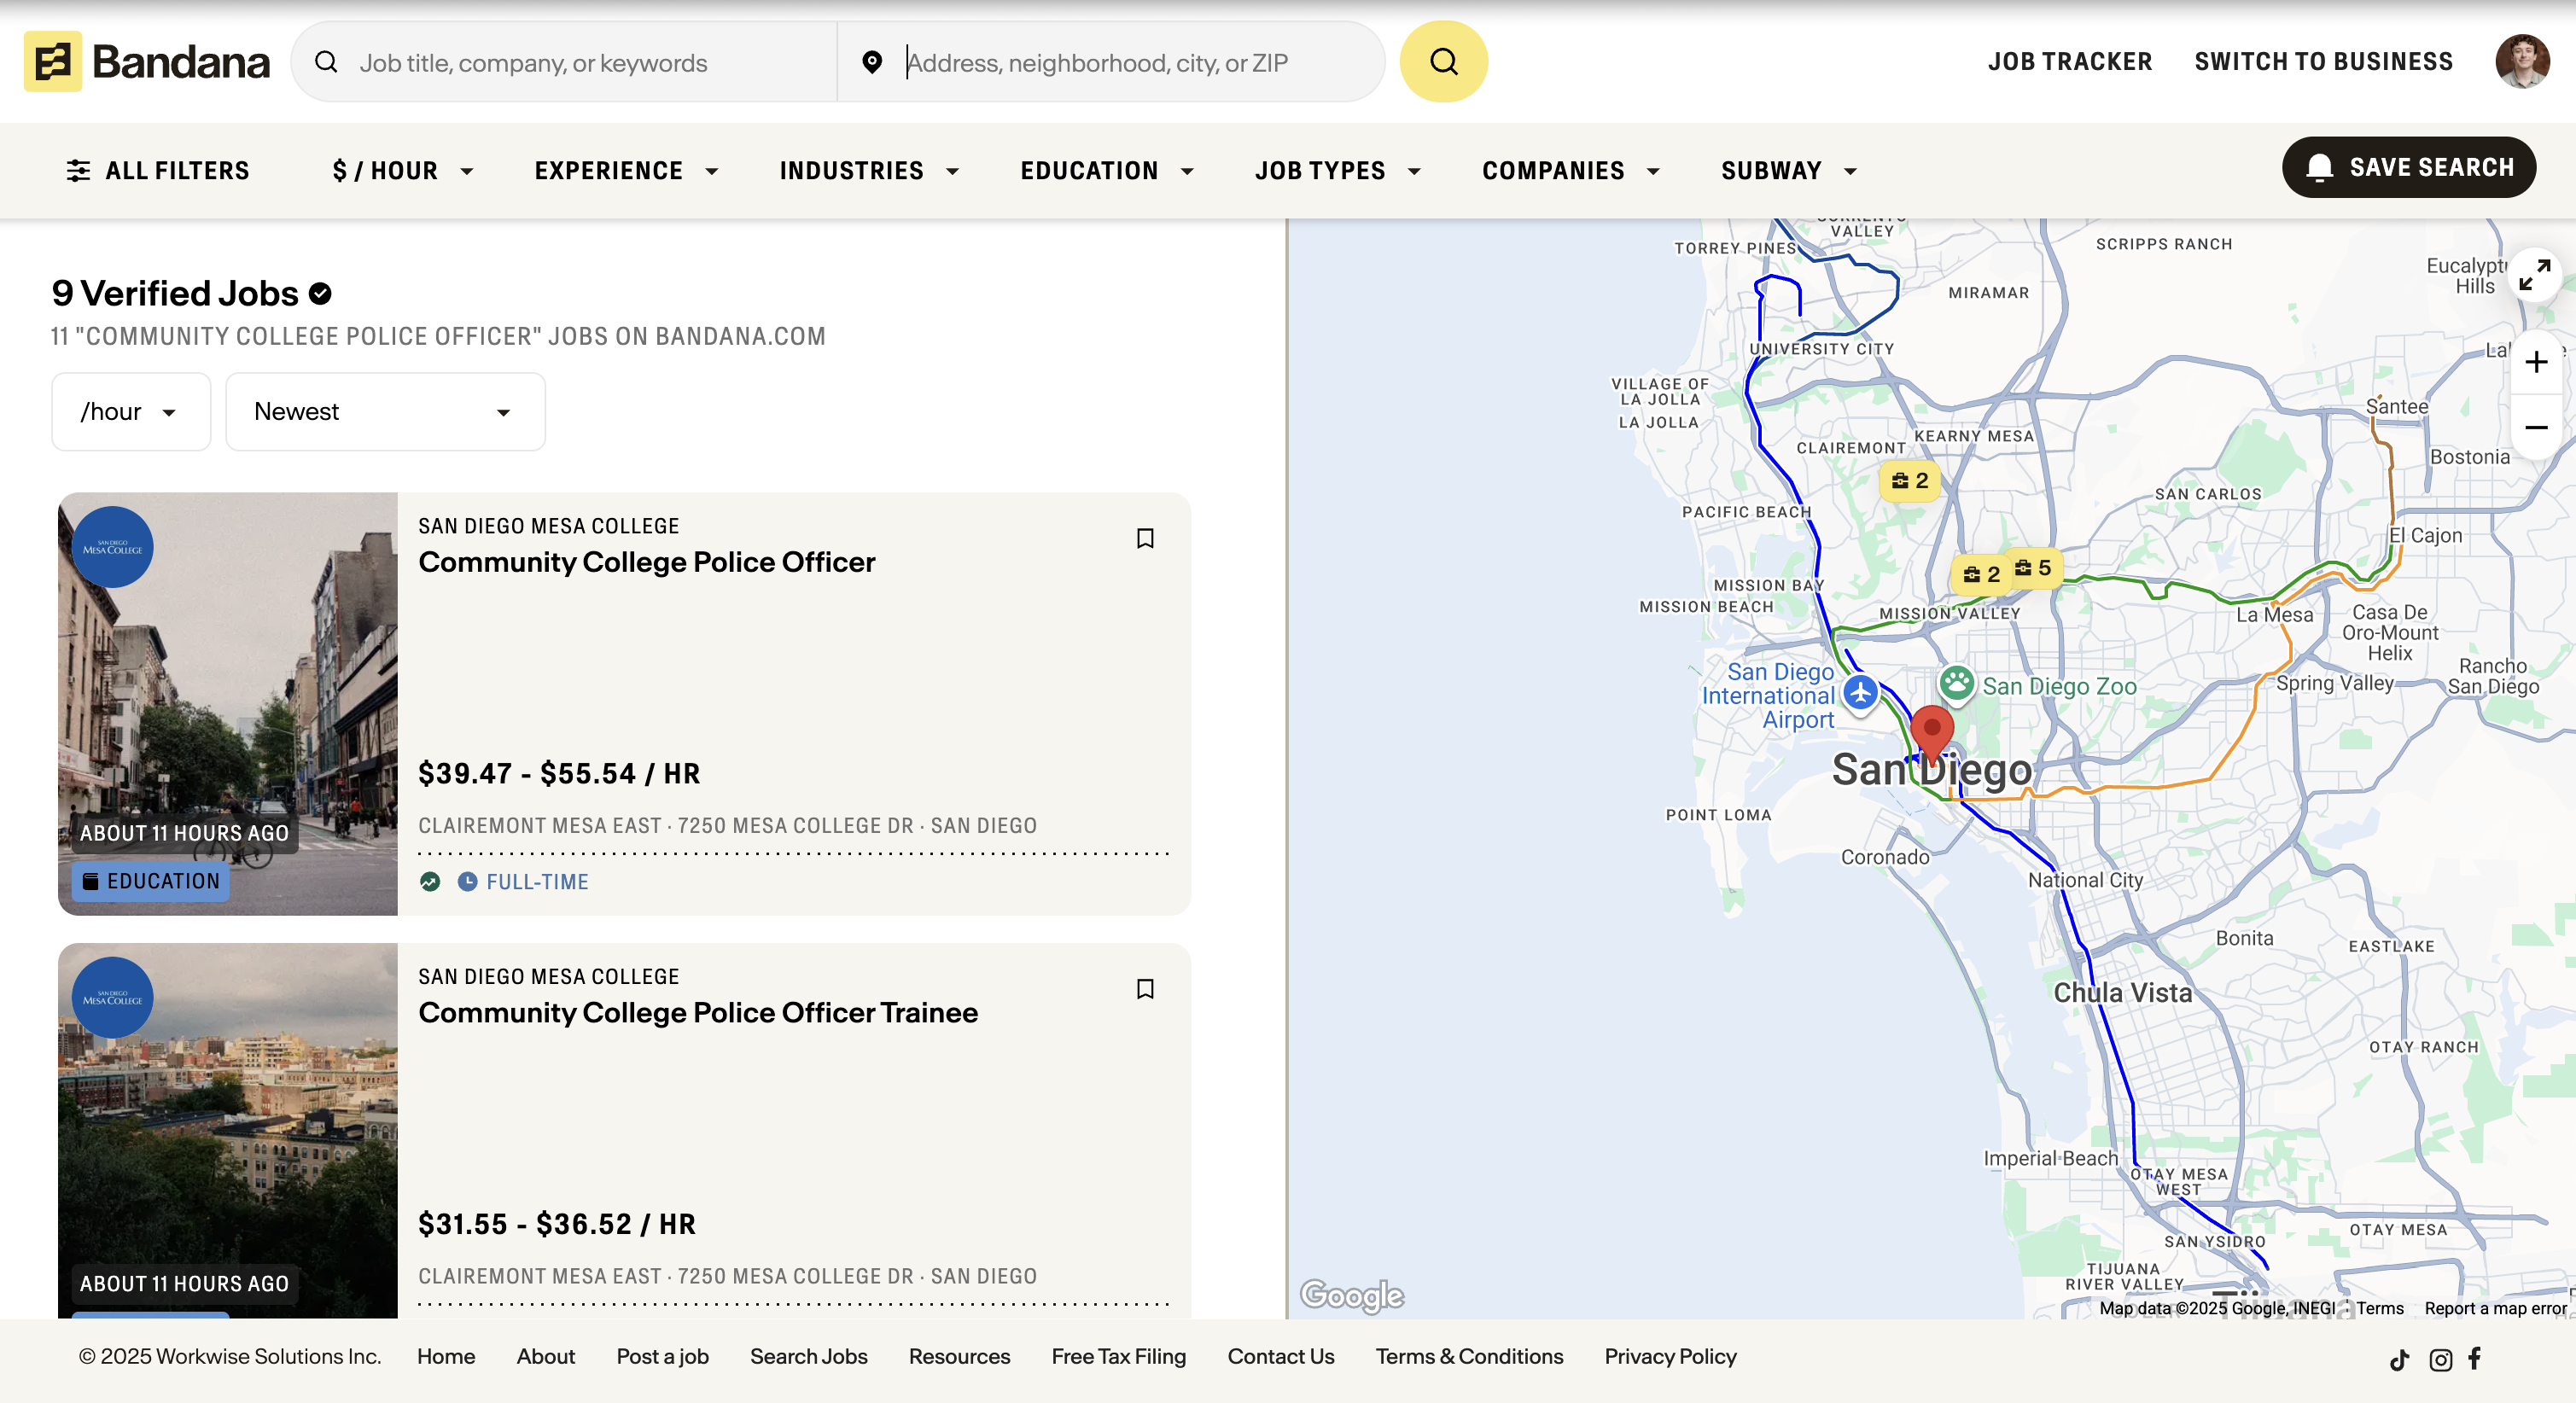Click the yellow search magnifier button
Image resolution: width=2576 pixels, height=1403 pixels.
(1443, 62)
